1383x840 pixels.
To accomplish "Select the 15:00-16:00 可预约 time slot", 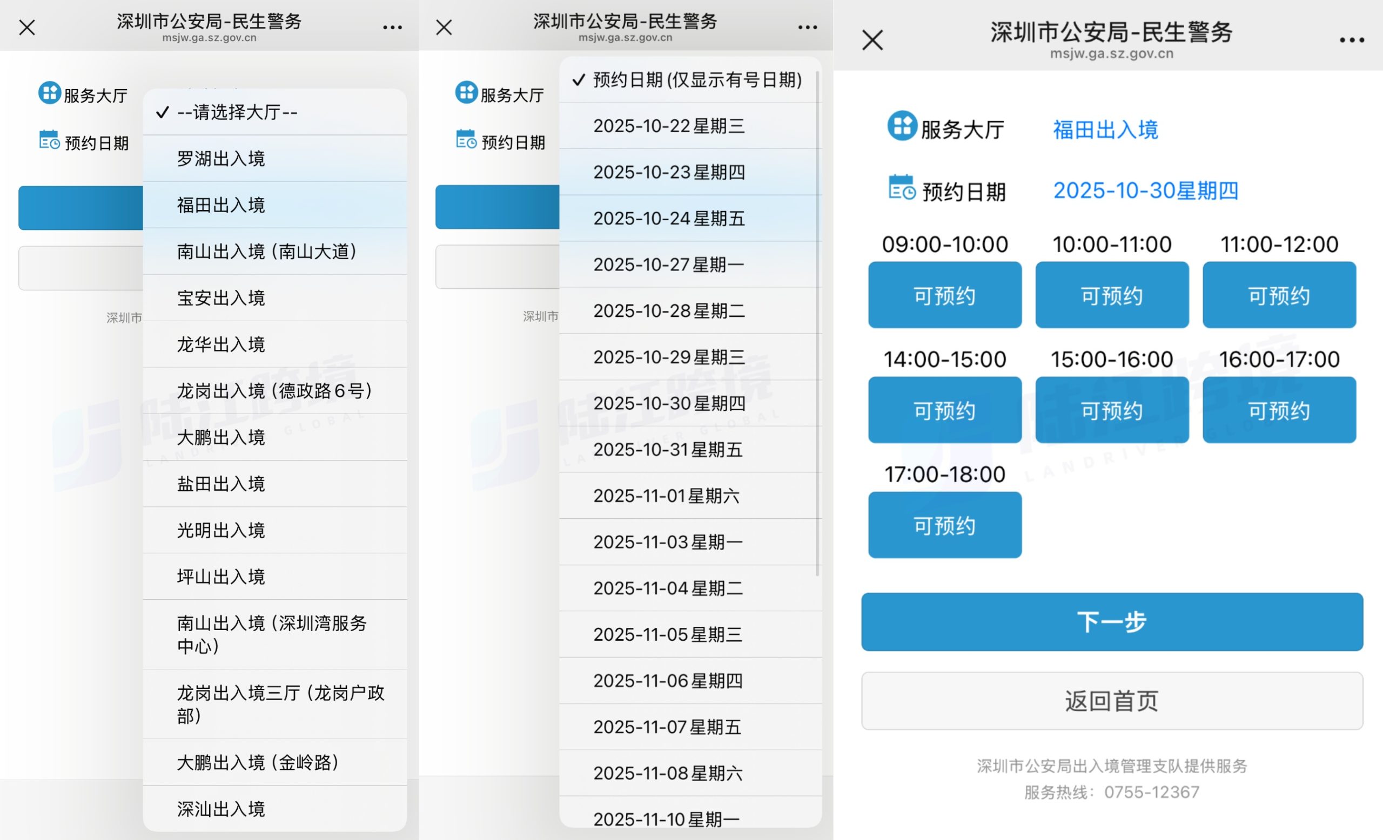I will pos(1111,410).
